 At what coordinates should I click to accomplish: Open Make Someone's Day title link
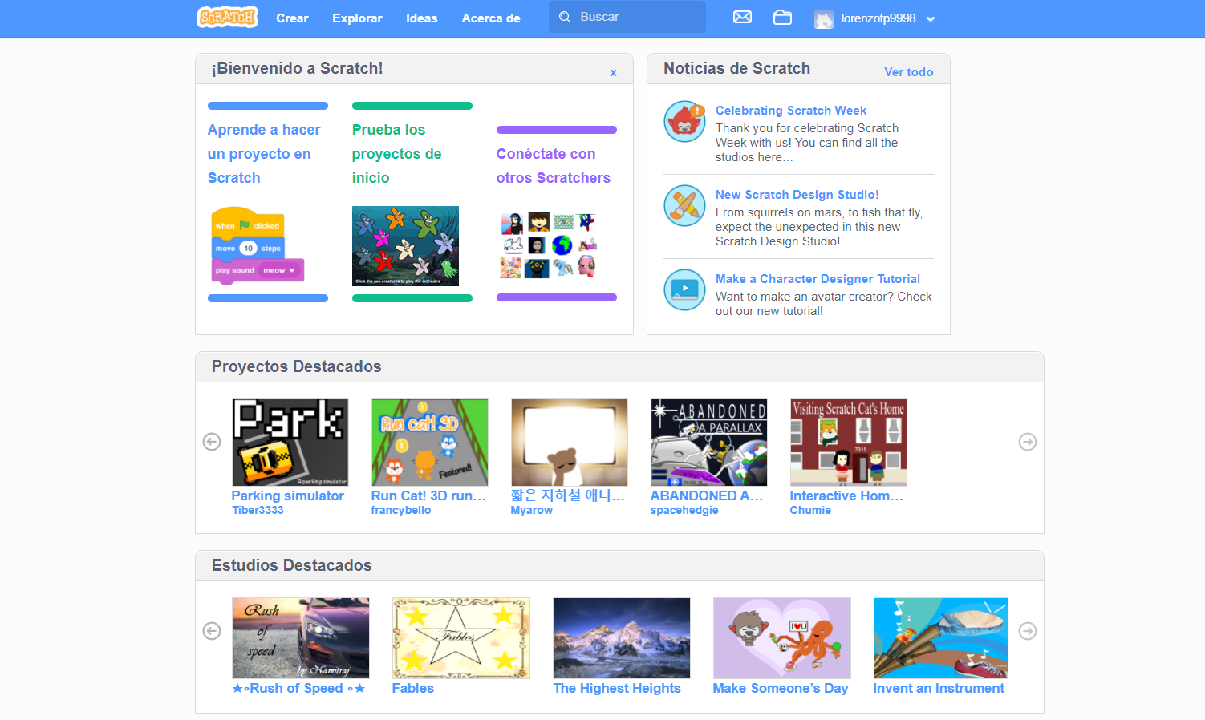[781, 688]
